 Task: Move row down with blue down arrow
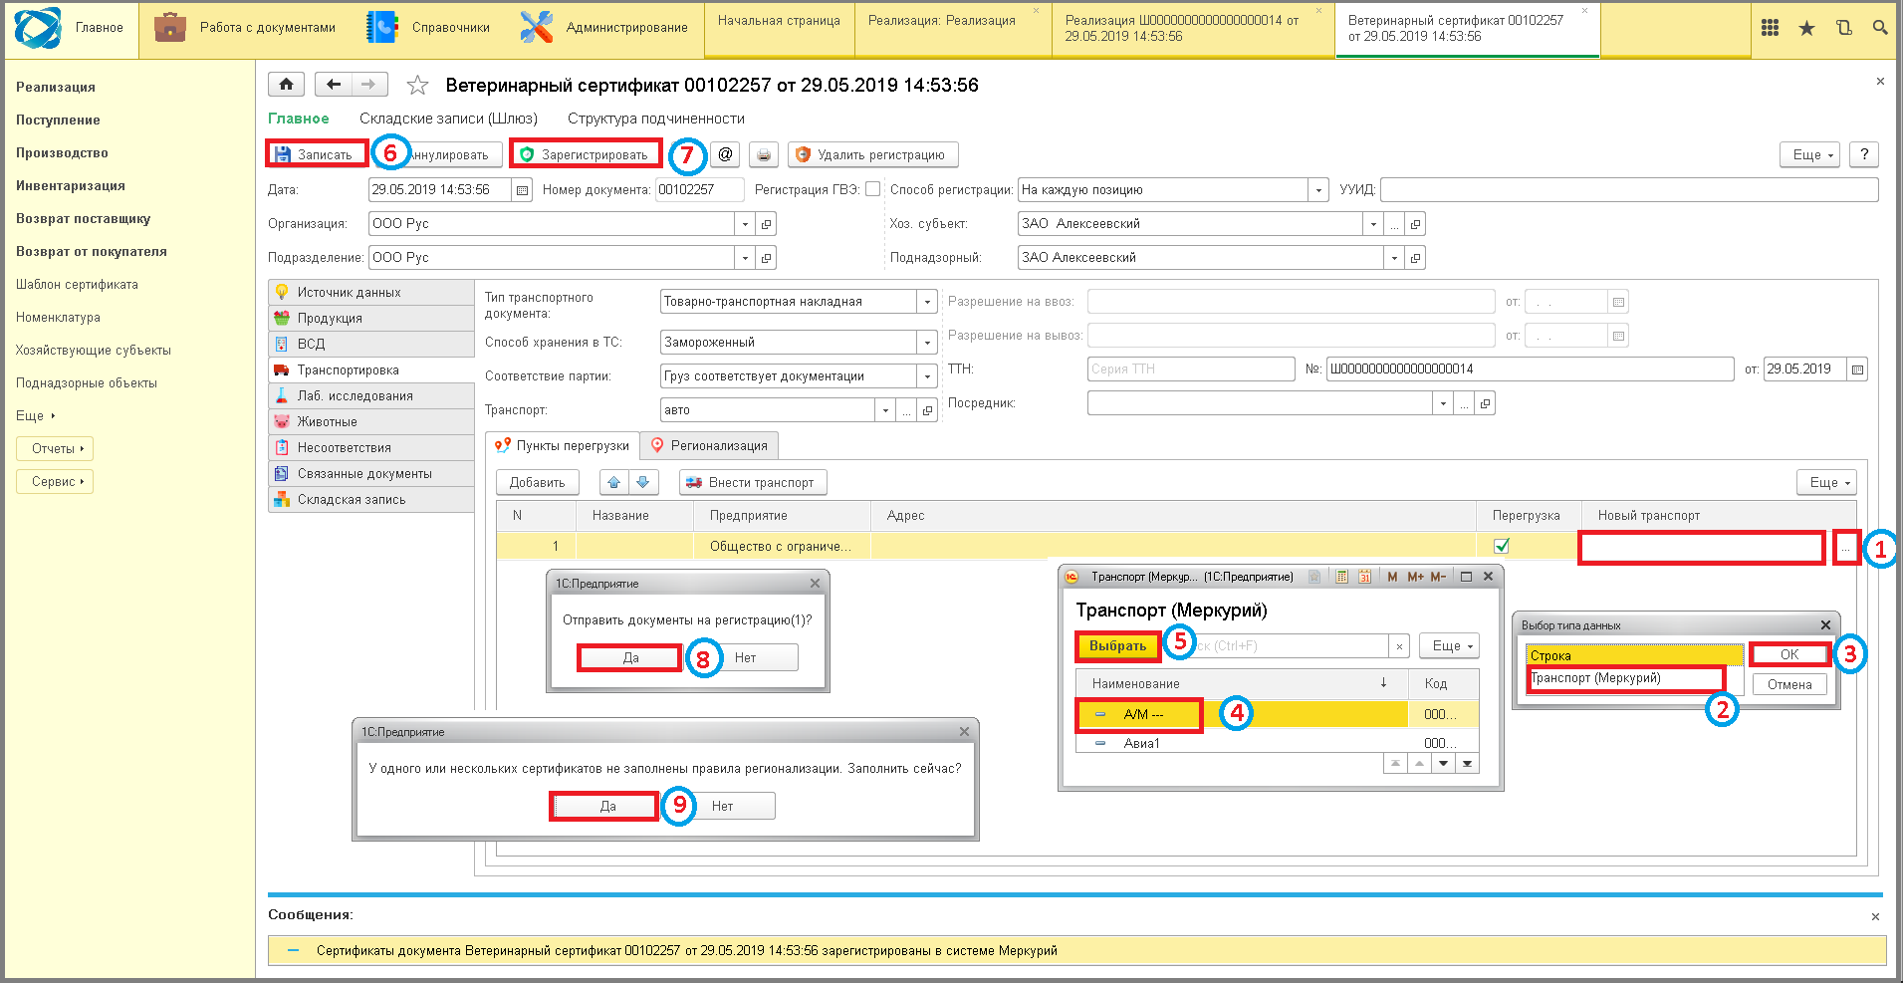(643, 482)
